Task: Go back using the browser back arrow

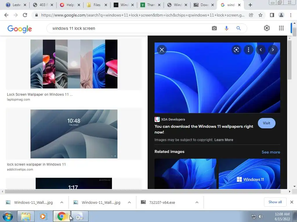Action: tap(6, 15)
